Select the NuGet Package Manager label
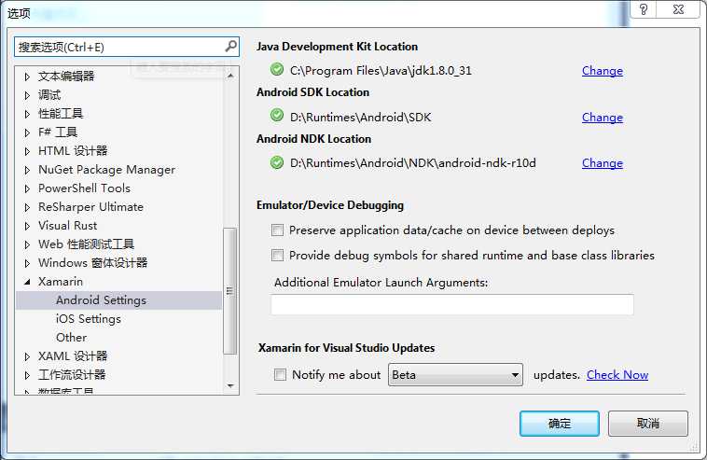 107,170
